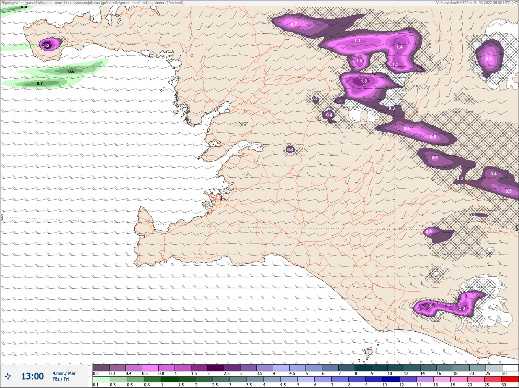Pick the upper legend swatch between 9 and 10
This screenshot has width=519, height=388.
[x=380, y=368]
